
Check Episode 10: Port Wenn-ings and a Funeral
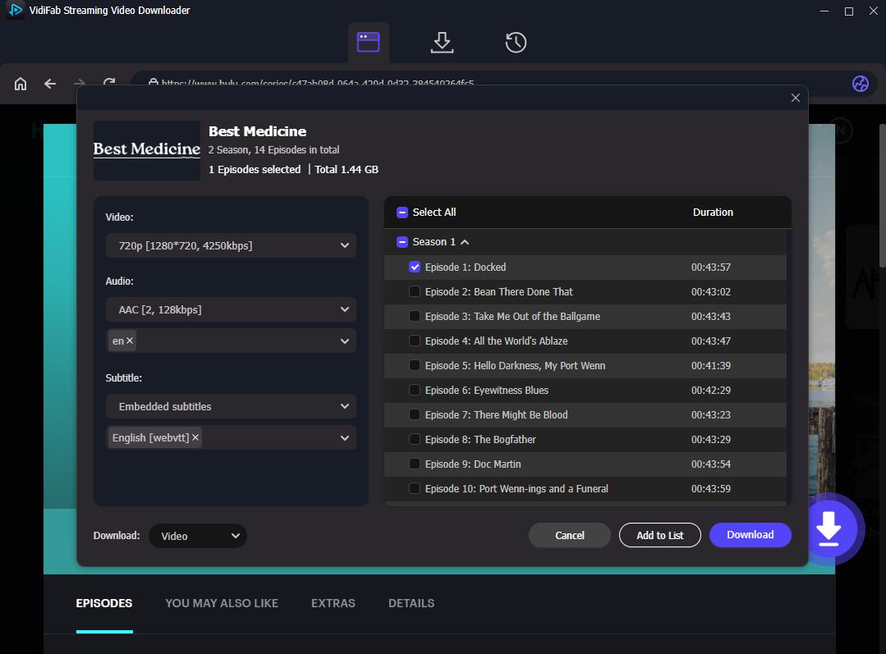point(414,488)
